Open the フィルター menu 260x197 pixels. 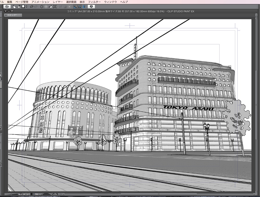94,2
